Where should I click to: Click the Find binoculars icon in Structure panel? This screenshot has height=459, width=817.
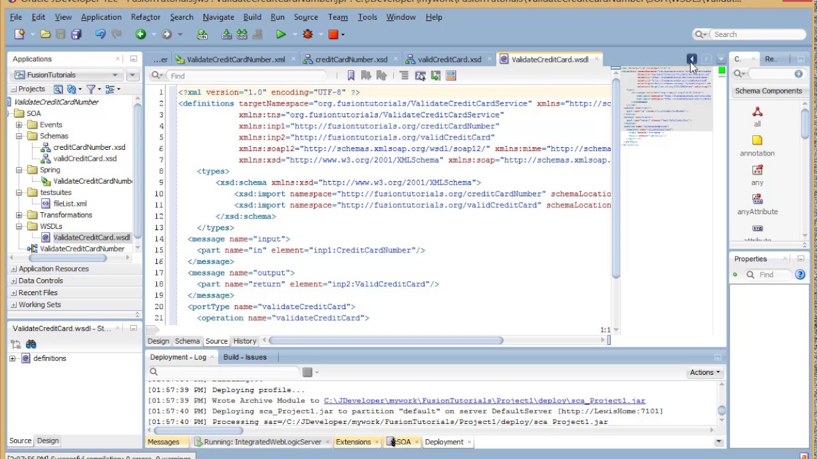pyautogui.click(x=31, y=344)
